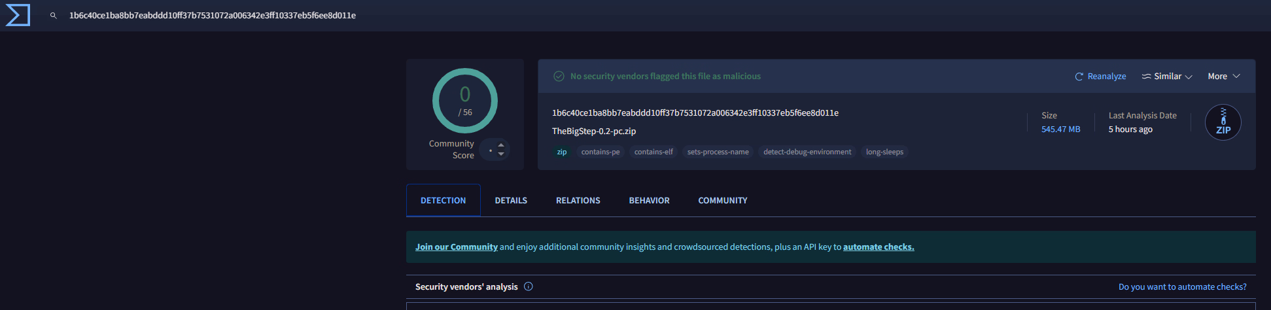Upvote the community score
This screenshot has height=310, width=1271.
tap(501, 145)
